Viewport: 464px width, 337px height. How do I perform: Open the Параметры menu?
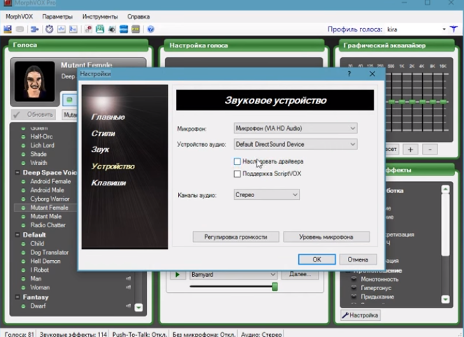pos(57,17)
